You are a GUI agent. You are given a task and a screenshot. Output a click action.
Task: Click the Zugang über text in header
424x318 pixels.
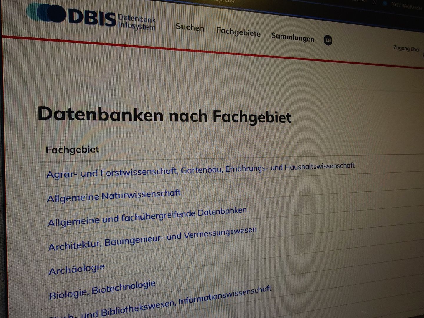[407, 49]
